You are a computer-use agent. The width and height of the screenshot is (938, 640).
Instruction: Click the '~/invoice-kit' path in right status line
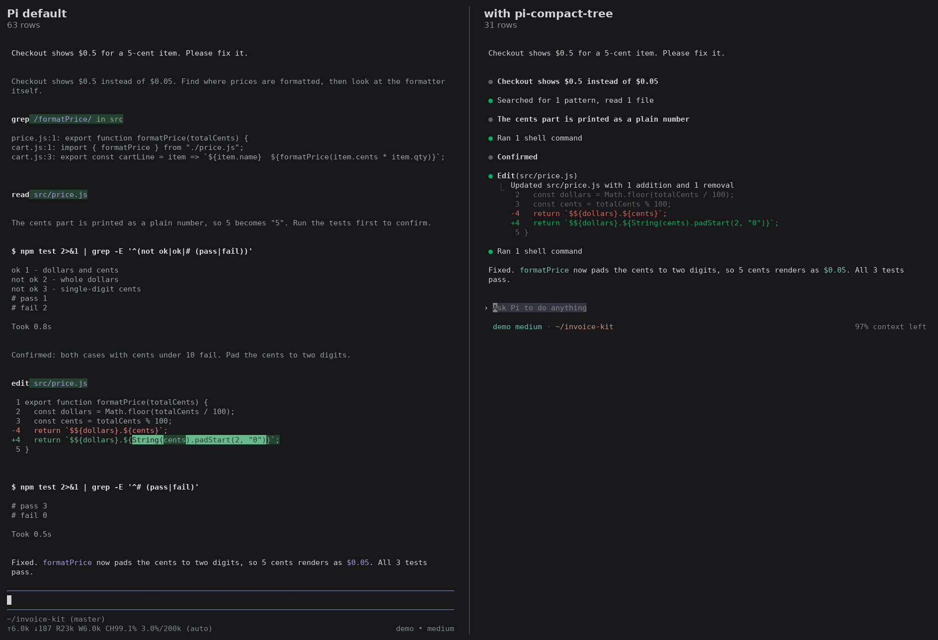point(584,327)
